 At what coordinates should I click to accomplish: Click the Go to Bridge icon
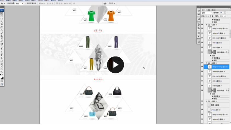pyautogui.click(x=105, y=3)
